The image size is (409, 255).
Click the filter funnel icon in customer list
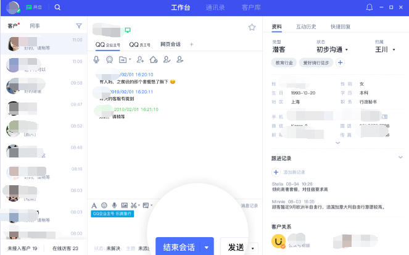pos(78,26)
